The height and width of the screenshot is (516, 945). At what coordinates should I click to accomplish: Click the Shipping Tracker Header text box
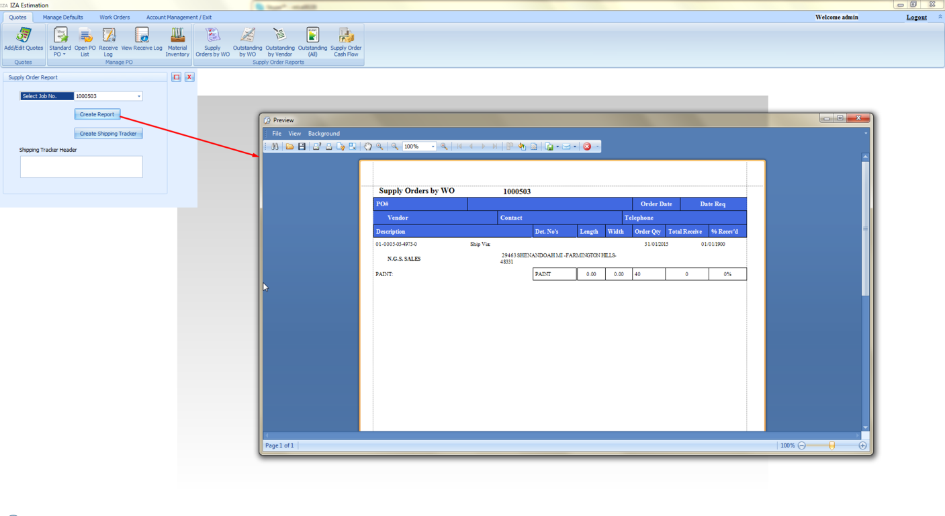pos(81,167)
